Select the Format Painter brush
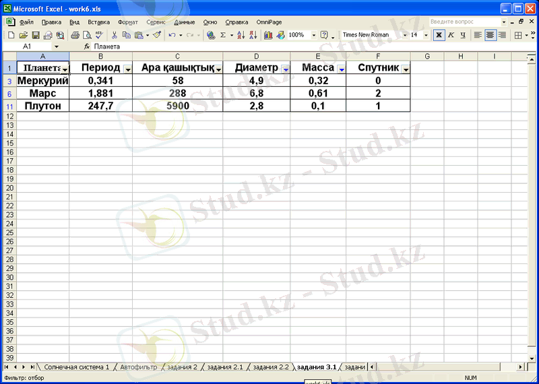539x384 pixels. (x=157, y=35)
